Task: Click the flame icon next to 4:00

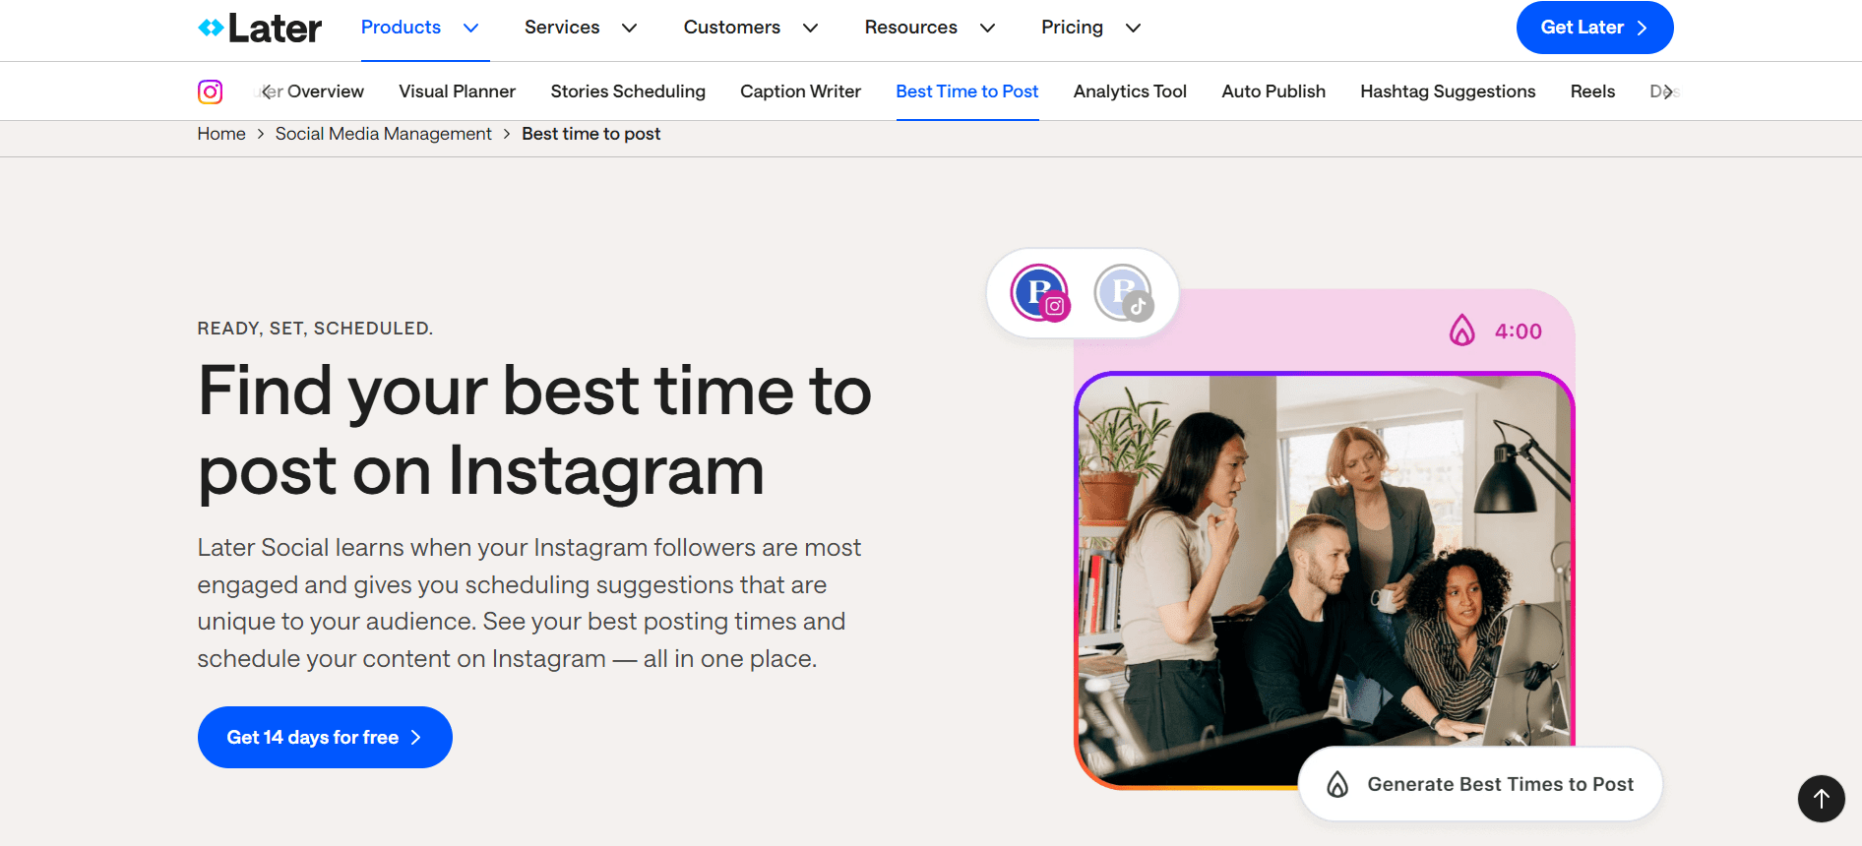Action: tap(1462, 331)
